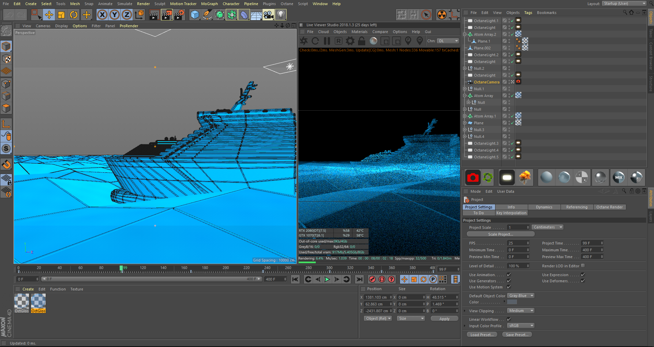Open Default Object Color Gray-Blue dropdown
Image resolution: width=654 pixels, height=347 pixels.
tap(520, 296)
